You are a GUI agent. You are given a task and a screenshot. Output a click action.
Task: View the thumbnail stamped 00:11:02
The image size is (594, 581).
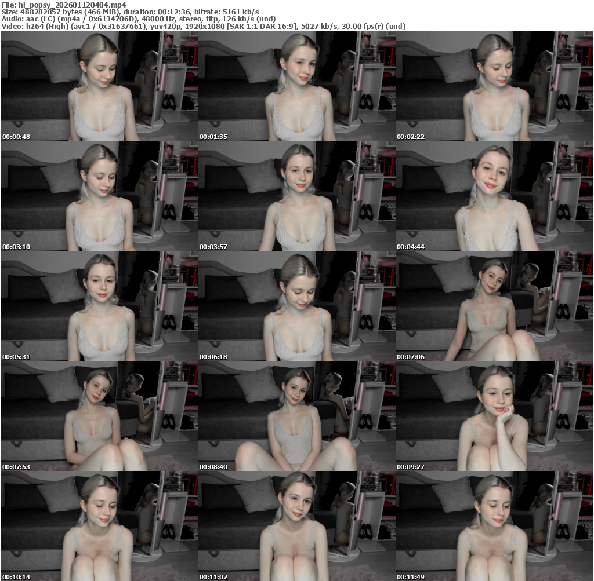(297, 526)
